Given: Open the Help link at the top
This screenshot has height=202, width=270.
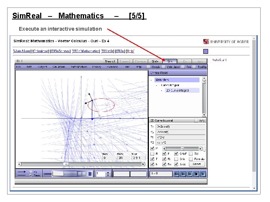Looking at the screenshot, I should click(x=130, y=51).
